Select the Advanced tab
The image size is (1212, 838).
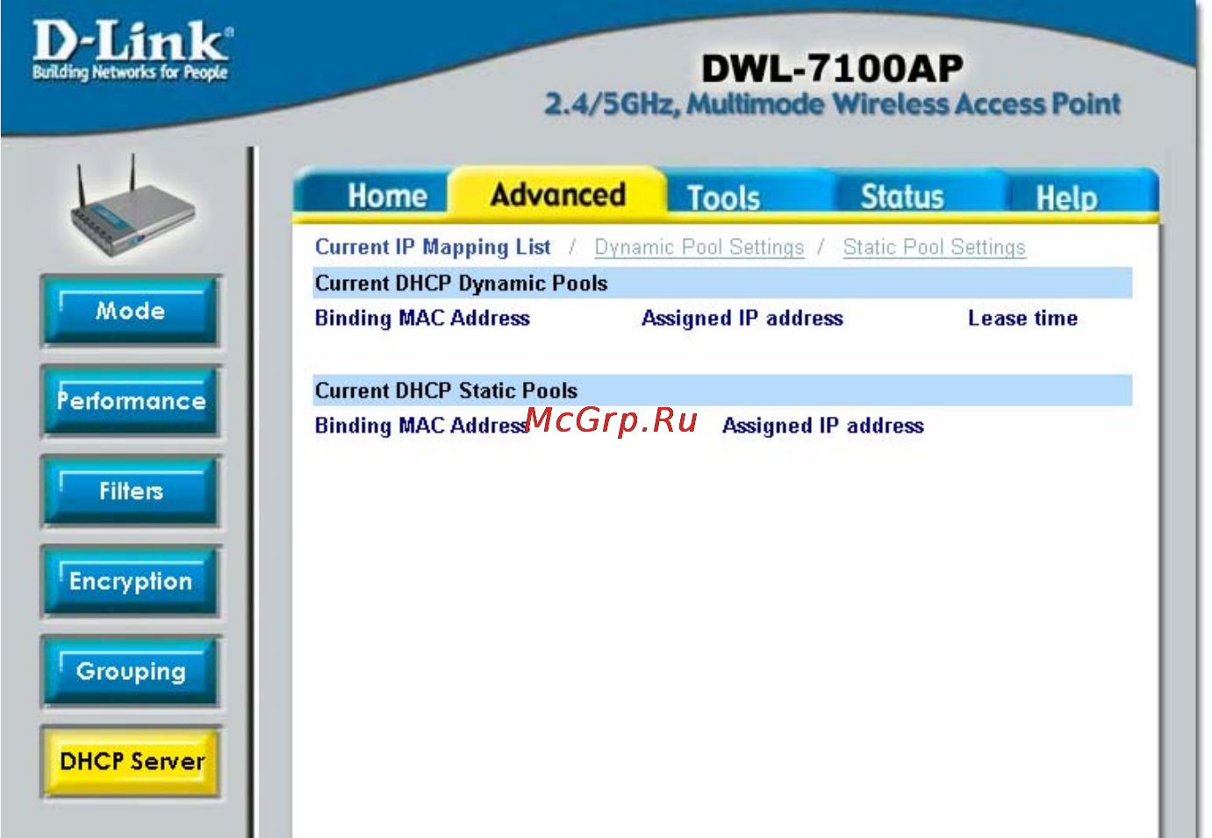(x=558, y=194)
